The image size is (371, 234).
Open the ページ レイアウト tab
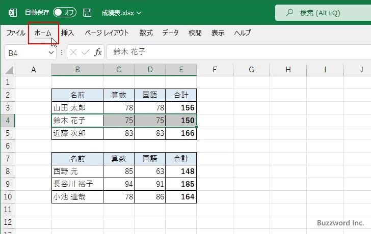tap(107, 33)
